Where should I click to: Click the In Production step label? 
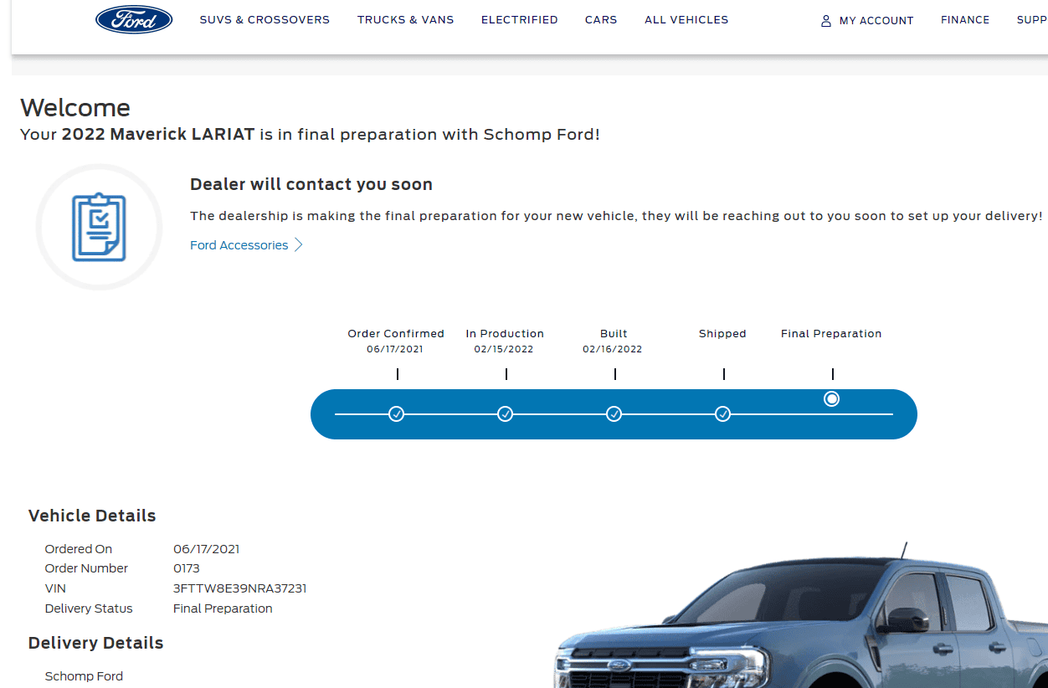(x=505, y=333)
